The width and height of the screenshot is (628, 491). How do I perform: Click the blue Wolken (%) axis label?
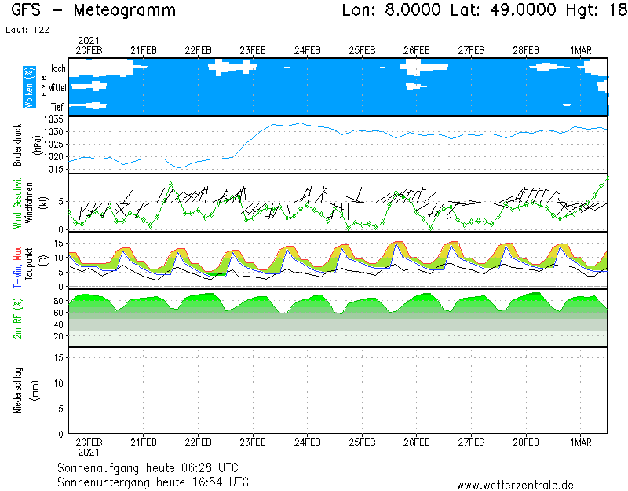click(x=29, y=87)
